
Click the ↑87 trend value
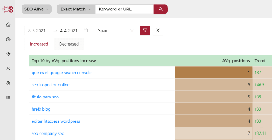click(258, 73)
